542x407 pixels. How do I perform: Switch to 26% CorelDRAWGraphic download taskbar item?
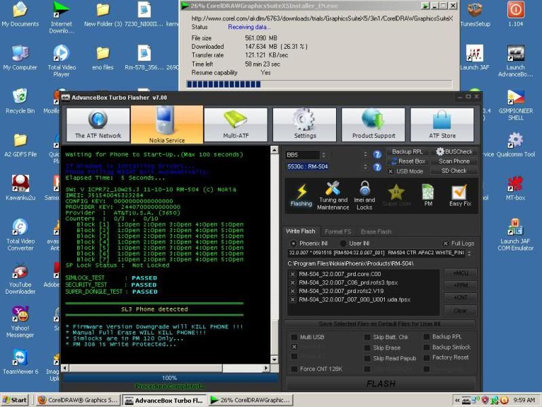click(x=251, y=400)
